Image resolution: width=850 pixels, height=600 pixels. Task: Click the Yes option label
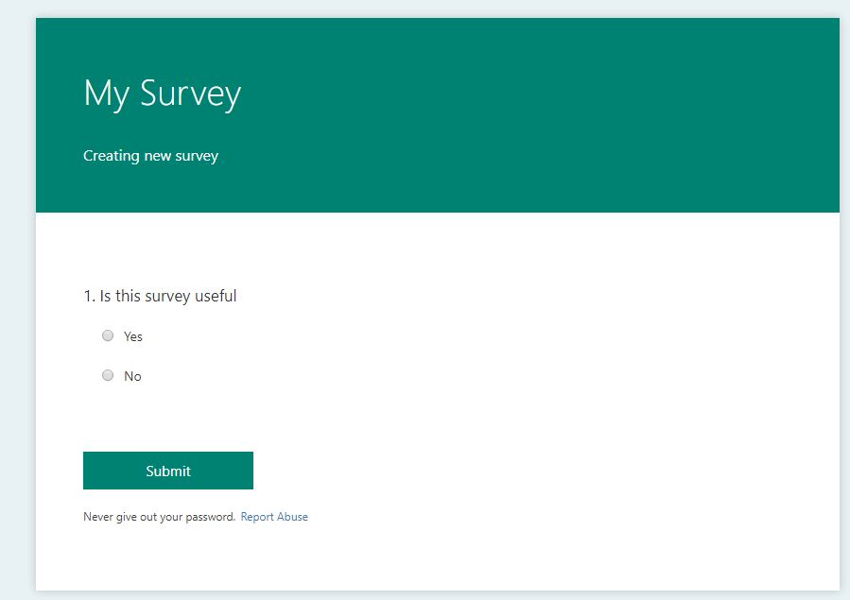click(x=132, y=336)
